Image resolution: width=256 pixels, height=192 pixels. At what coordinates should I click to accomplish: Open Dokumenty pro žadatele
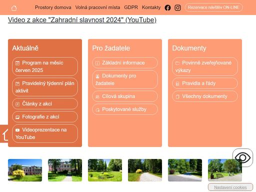point(125,79)
